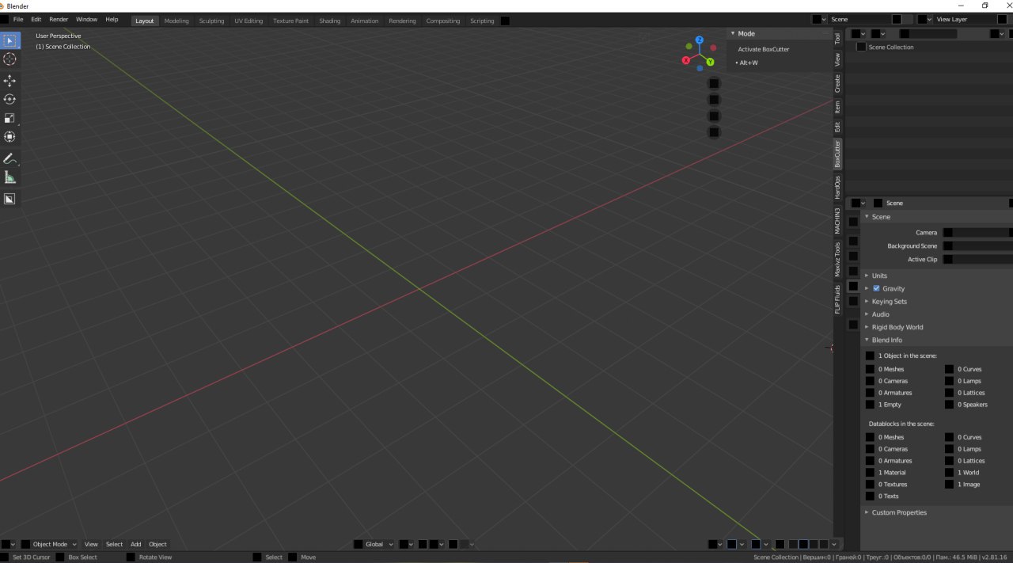The width and height of the screenshot is (1013, 563).
Task: Expand the Gravity section arrow
Action: (x=867, y=288)
